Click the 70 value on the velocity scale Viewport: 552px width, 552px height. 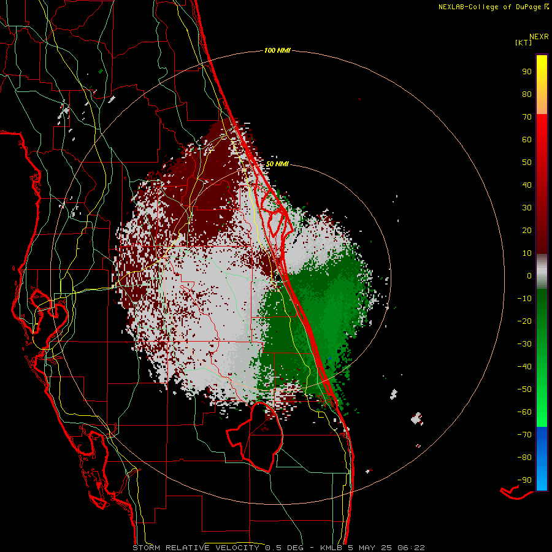coord(527,117)
